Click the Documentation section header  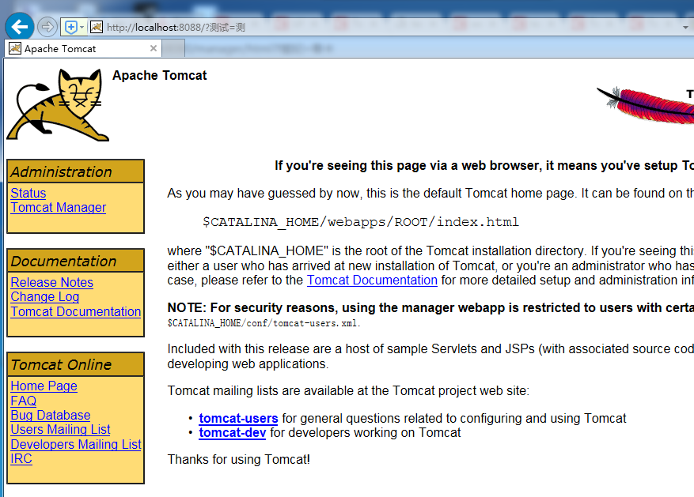[x=76, y=261]
